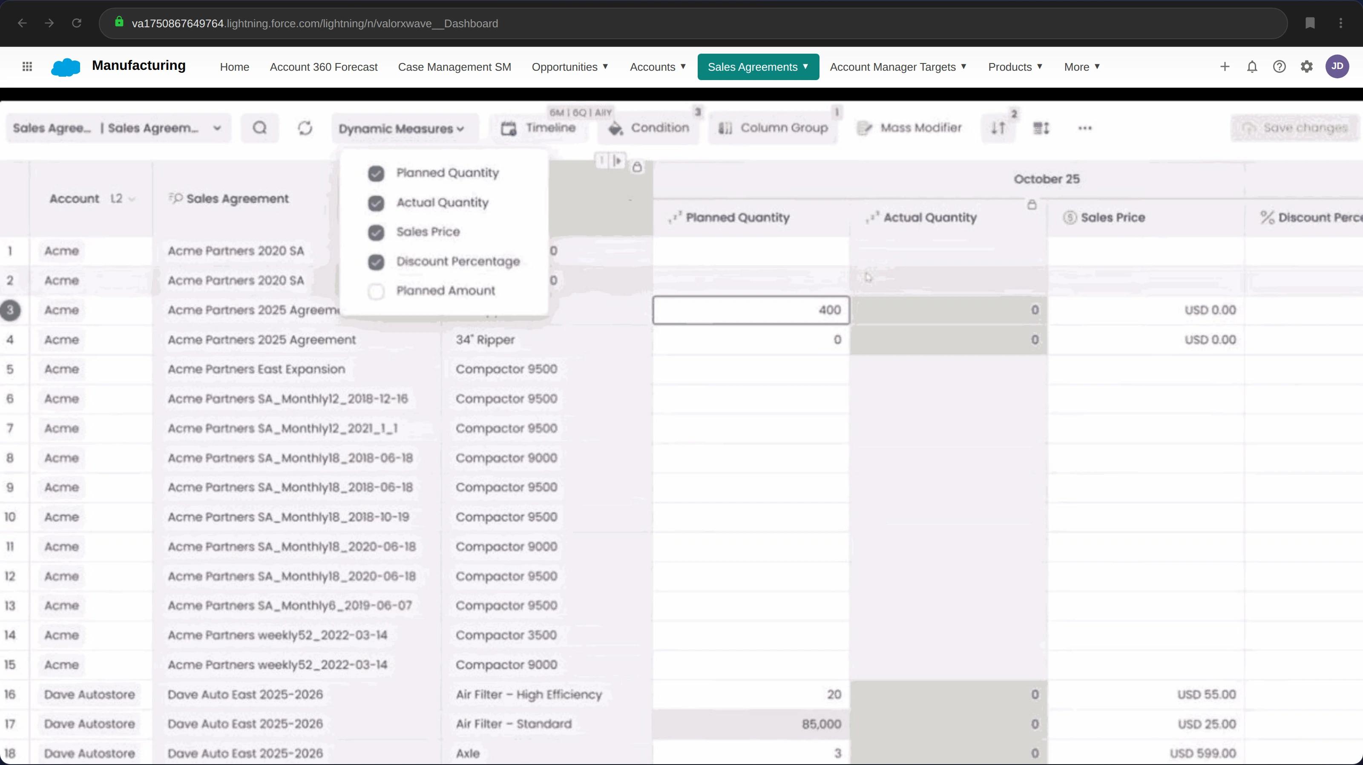Open the Case Management SM tab
1363x765 pixels.
(x=454, y=66)
